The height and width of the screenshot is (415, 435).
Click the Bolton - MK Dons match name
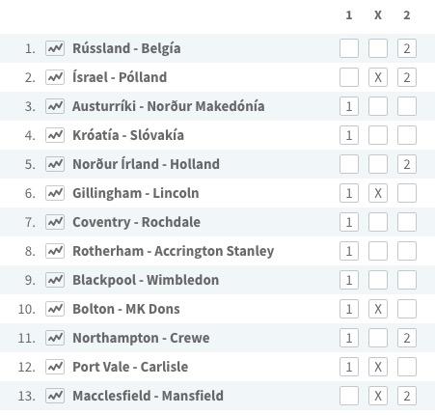pyautogui.click(x=126, y=309)
